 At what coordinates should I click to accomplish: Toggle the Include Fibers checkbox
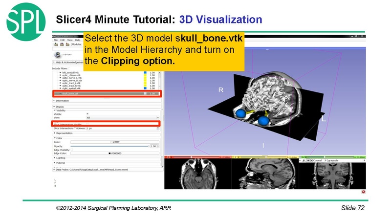[69, 68]
